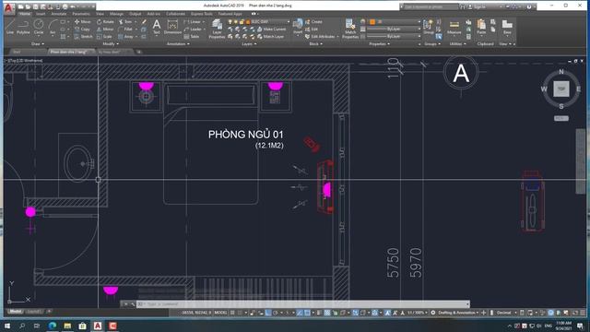Click the Leader annotation button
590x332 pixels.
point(194,29)
